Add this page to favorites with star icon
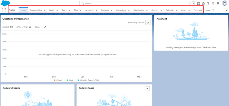The width and height of the screenshot is (229, 106). pos(190,4)
